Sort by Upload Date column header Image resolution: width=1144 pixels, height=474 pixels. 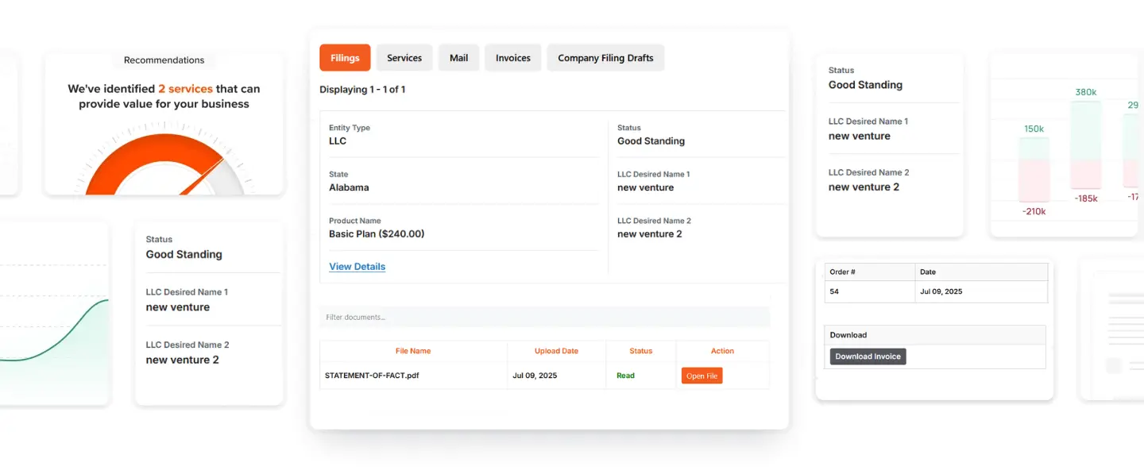(x=556, y=351)
